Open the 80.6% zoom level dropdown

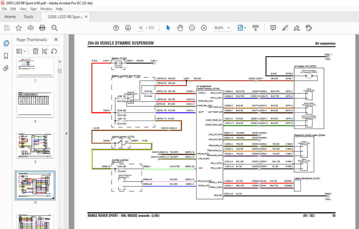[229, 28]
